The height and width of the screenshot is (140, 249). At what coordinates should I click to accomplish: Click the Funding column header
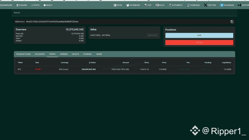tap(208, 63)
